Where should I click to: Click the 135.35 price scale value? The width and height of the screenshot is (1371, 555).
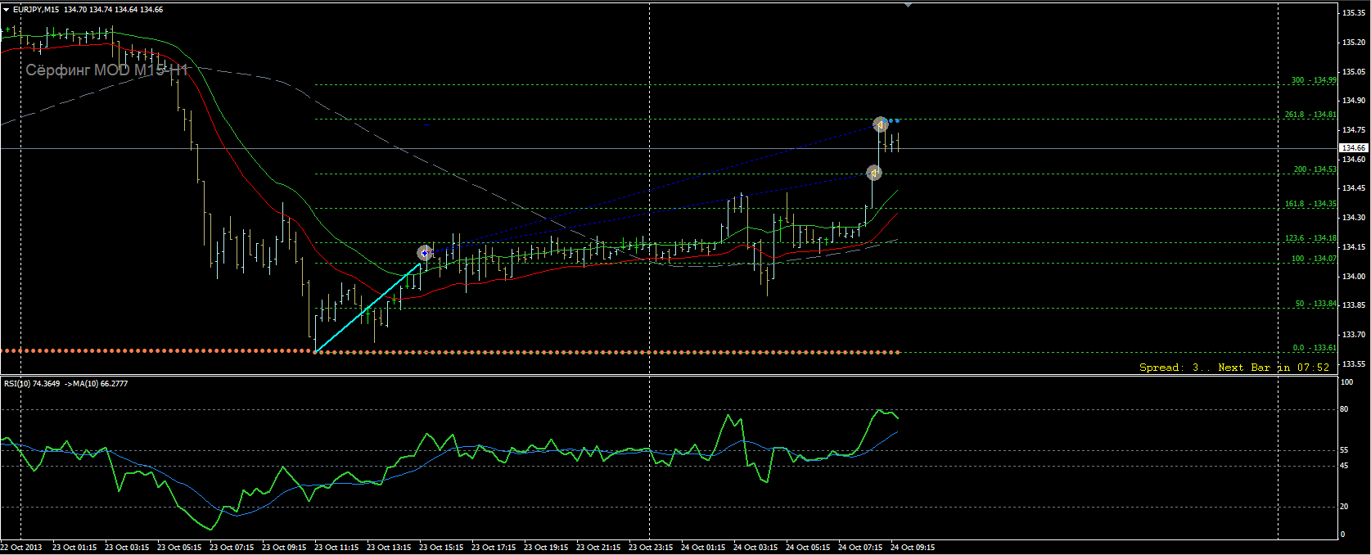pos(1353,13)
